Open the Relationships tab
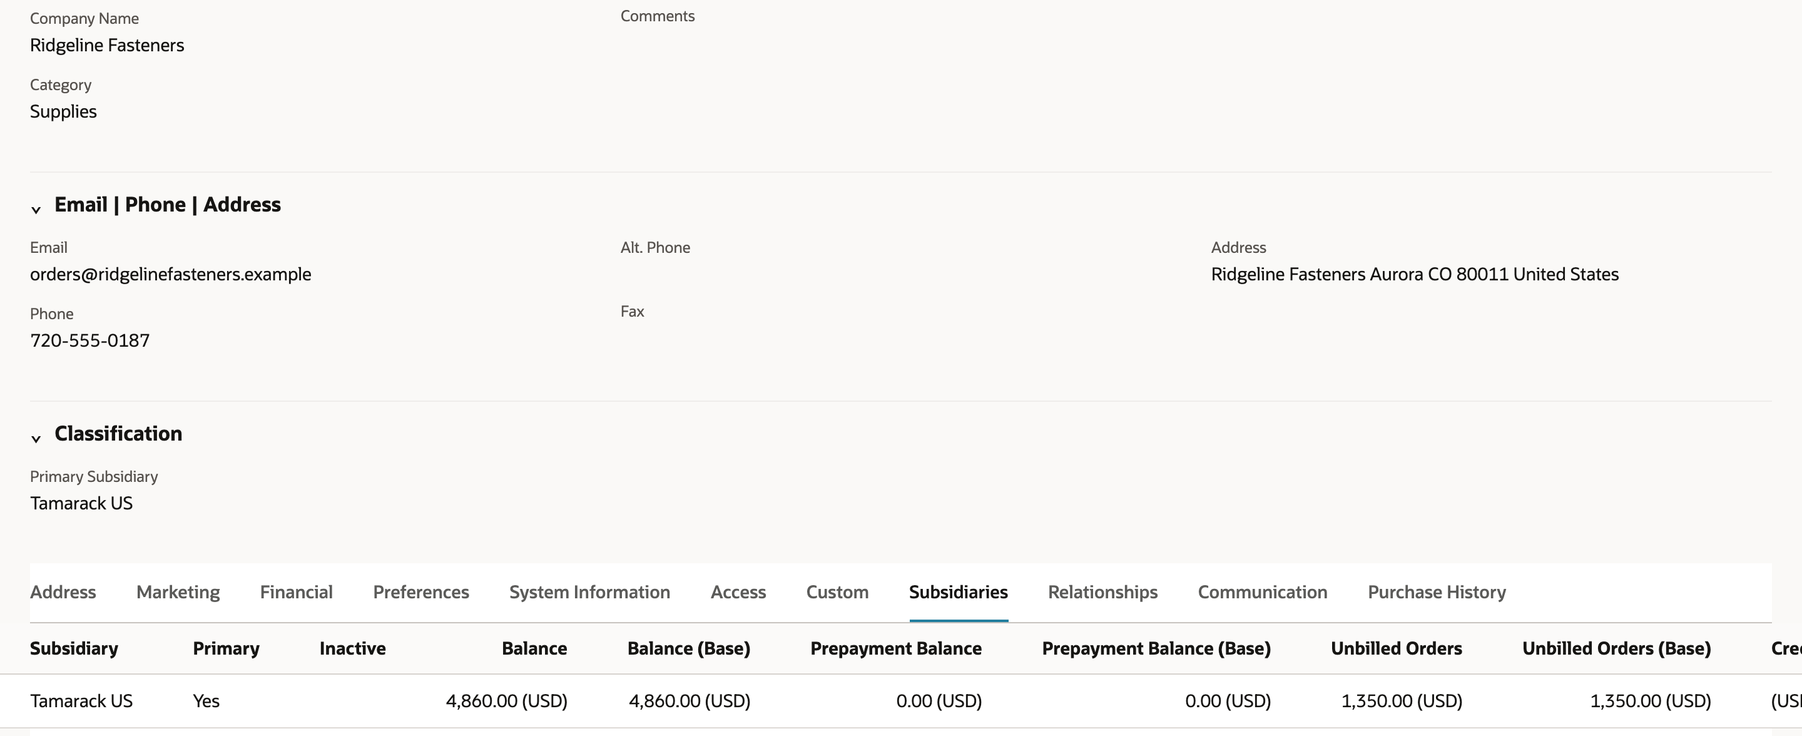 [x=1102, y=592]
